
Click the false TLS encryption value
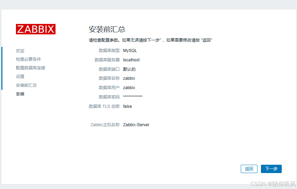(x=127, y=106)
